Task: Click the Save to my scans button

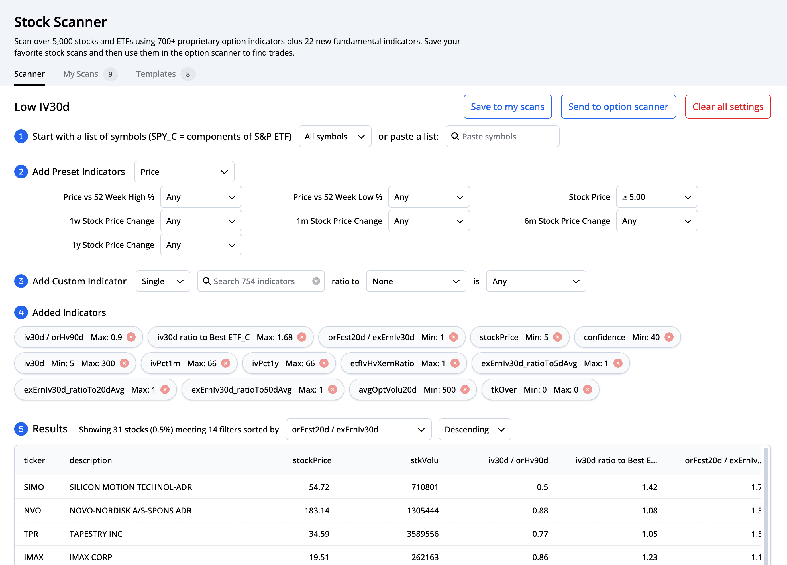Action: [507, 106]
